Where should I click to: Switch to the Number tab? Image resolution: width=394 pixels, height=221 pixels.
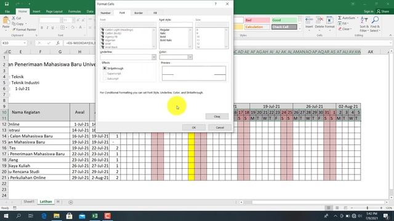tap(105, 13)
